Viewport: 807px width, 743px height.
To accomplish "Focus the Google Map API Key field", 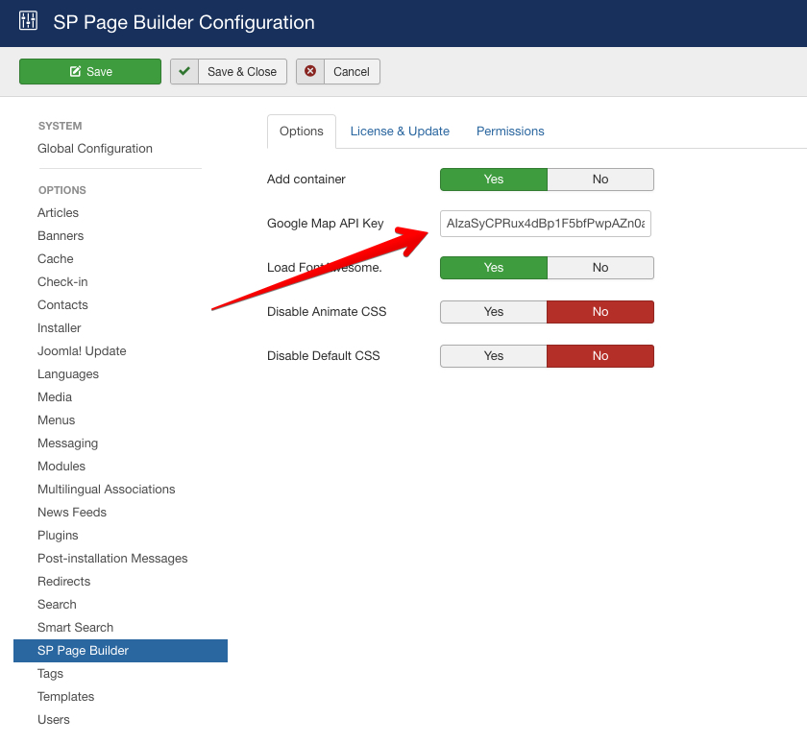I will [546, 224].
